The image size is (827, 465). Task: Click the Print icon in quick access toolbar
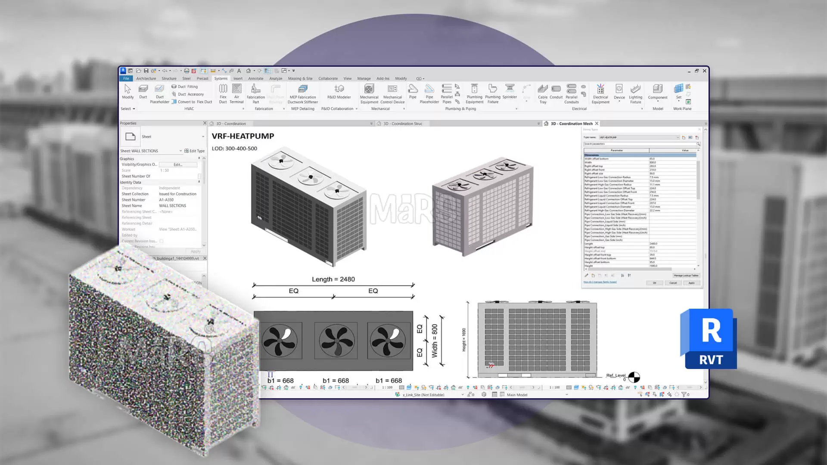(187, 71)
